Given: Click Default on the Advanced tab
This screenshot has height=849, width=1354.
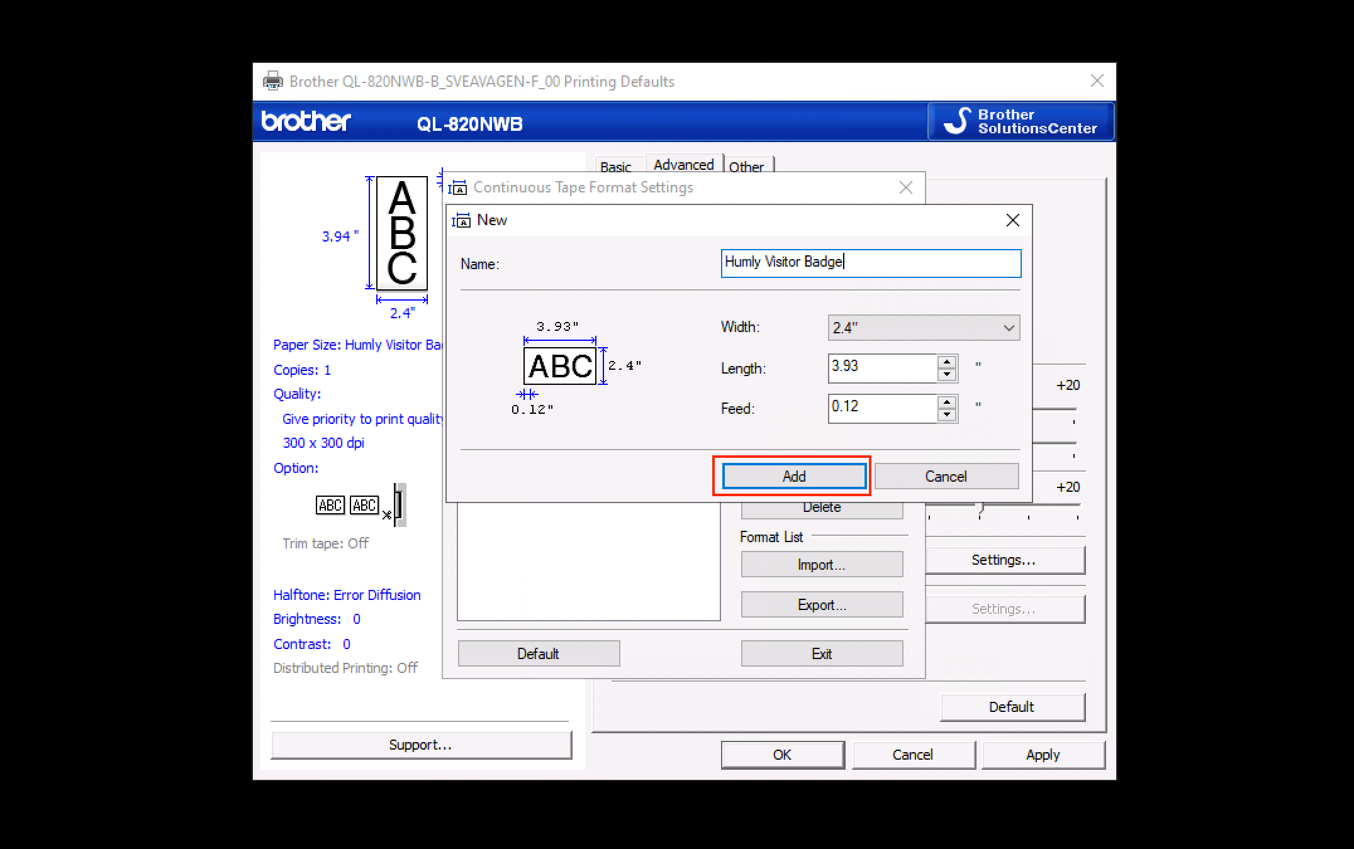Looking at the screenshot, I should tap(1012, 707).
